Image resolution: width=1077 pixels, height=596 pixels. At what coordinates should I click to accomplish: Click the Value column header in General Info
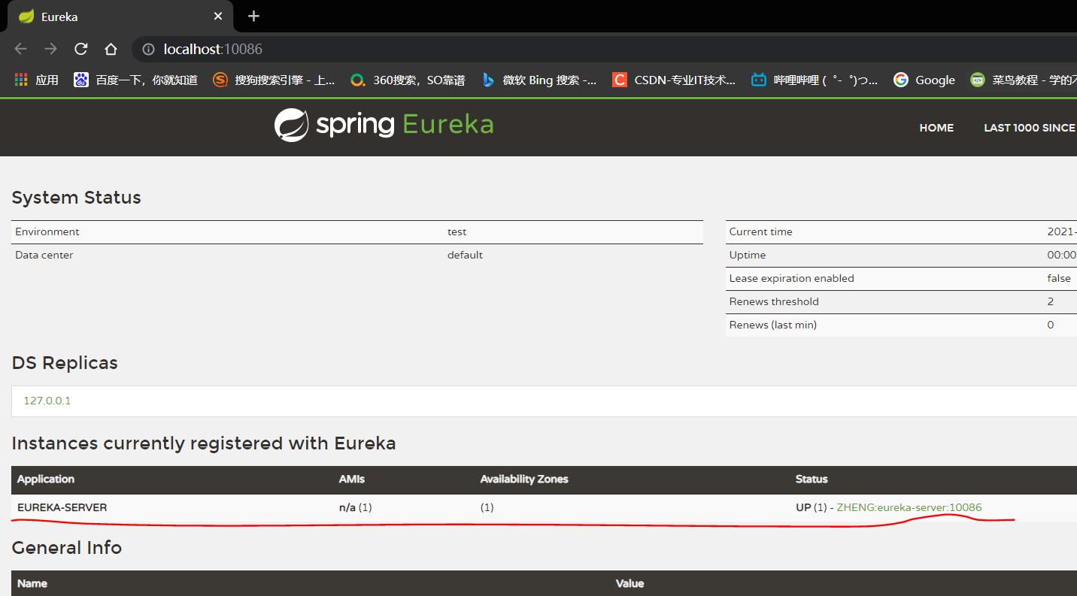(630, 583)
